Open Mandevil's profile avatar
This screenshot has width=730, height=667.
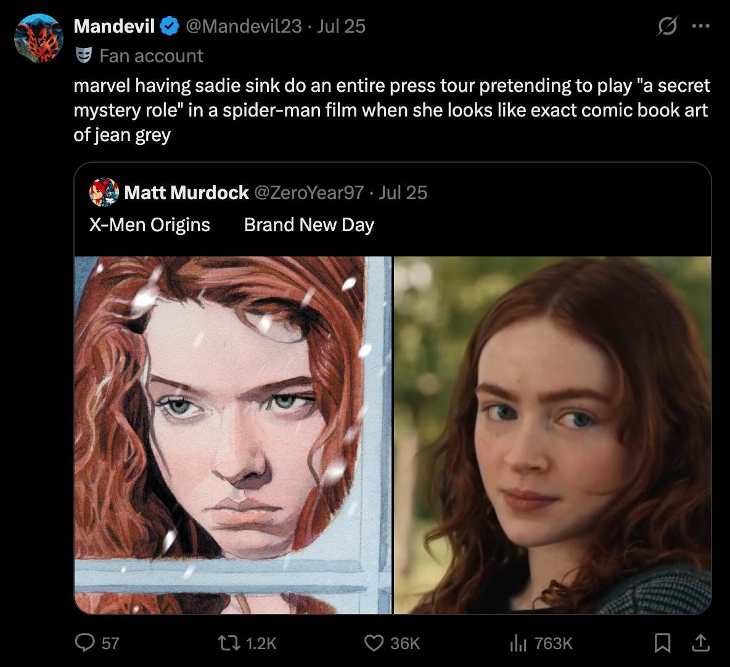pos(39,38)
